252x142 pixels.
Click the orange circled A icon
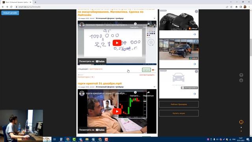pyautogui.click(x=241, y=122)
